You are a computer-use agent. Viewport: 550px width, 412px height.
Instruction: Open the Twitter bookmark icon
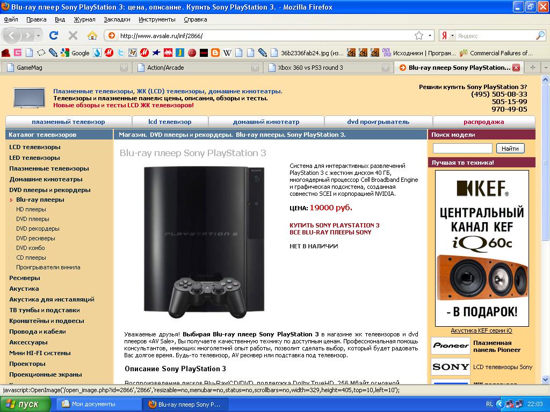coord(121,53)
